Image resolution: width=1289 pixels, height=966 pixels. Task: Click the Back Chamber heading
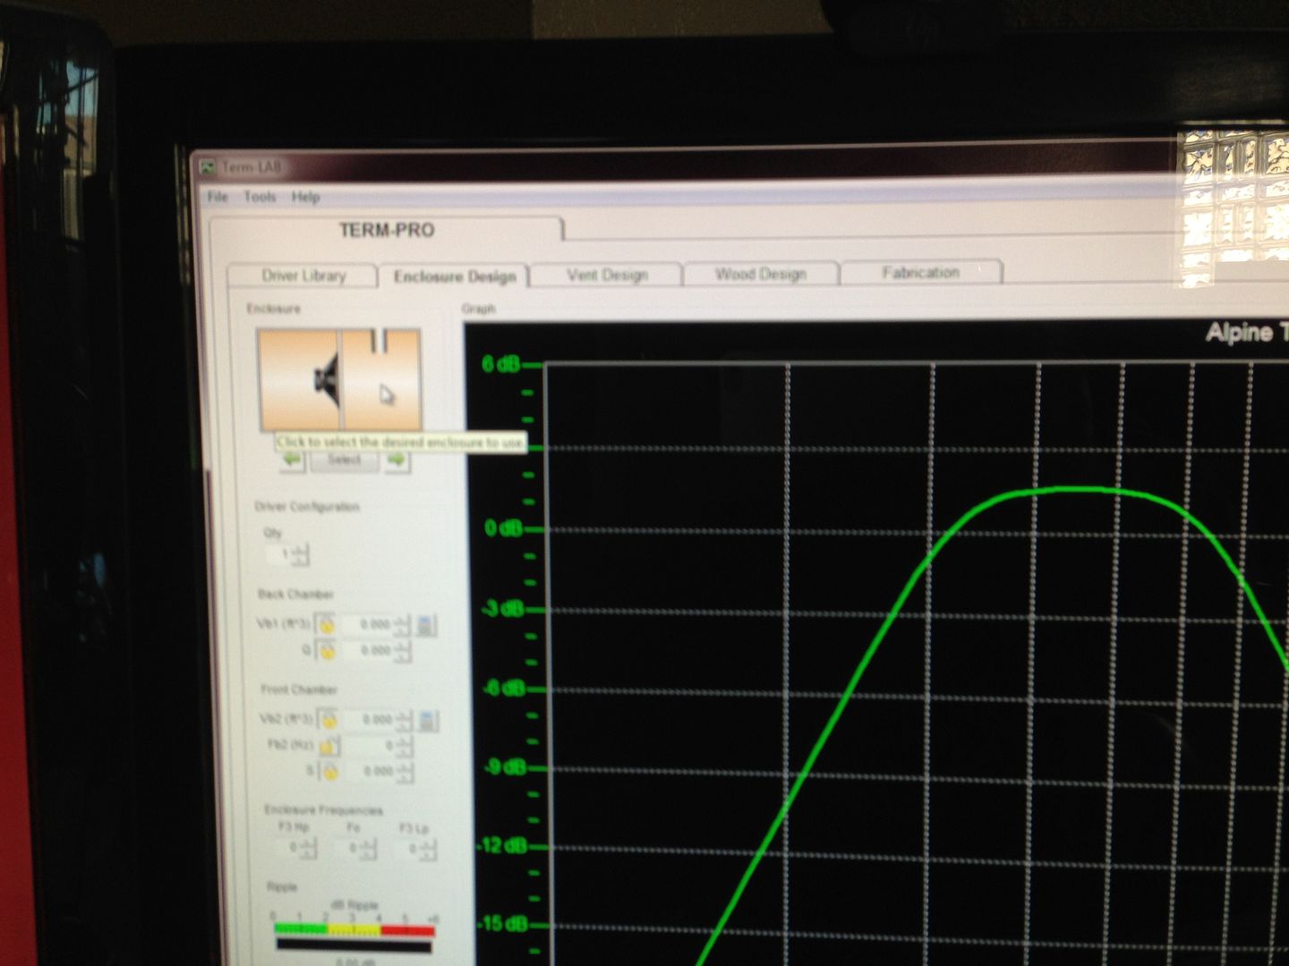coord(295,594)
